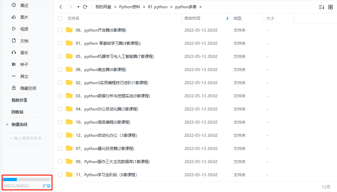Open the sort order icon
This screenshot has width=337, height=192.
tap(321, 7)
